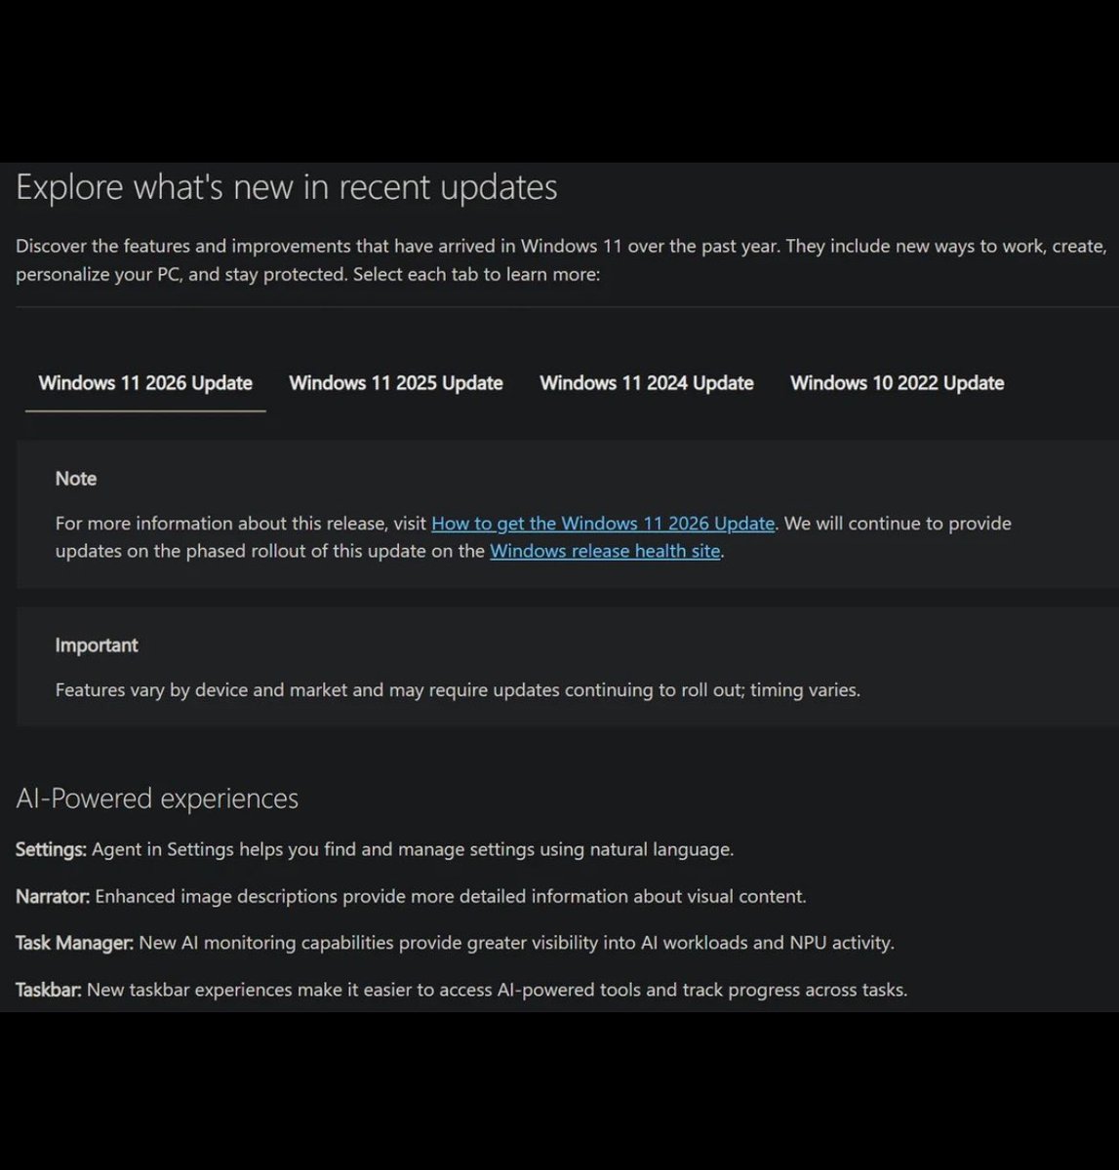
Task: Click the 'Enhanced image descriptions provide' text
Action: [x=451, y=896]
